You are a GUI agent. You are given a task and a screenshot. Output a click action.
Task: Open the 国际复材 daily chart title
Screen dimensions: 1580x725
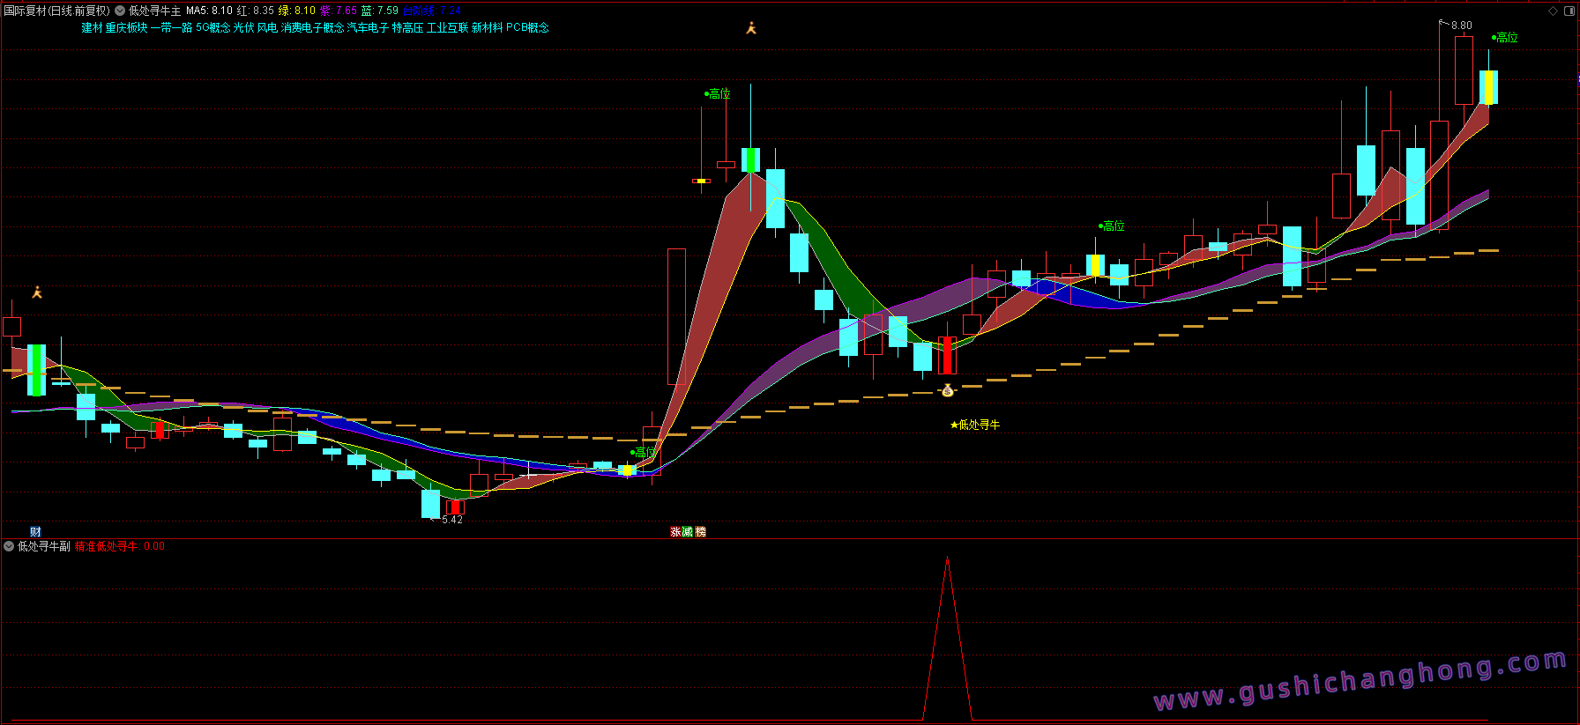56,11
